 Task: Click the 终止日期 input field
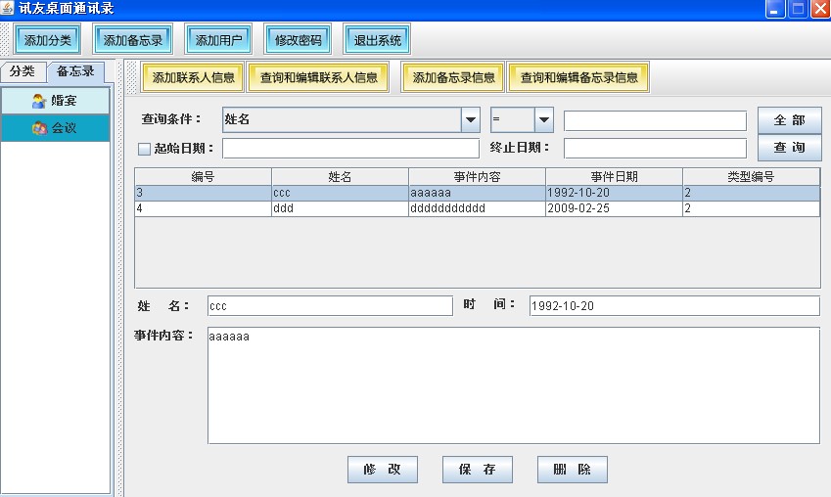coord(655,149)
